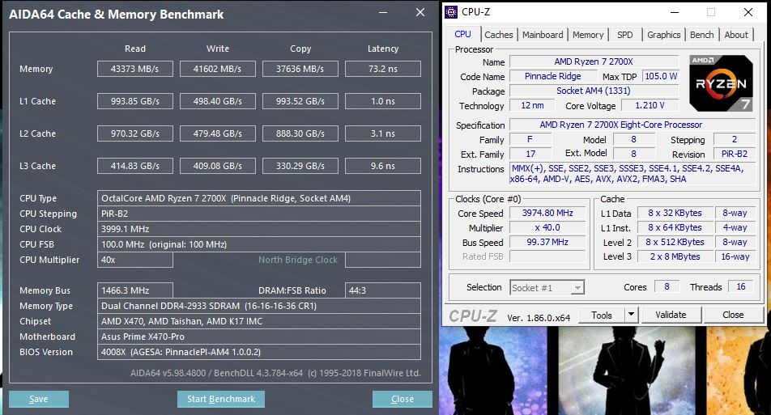
Task: Click the empty Rated FSB field in CPU-Z
Action: [547, 256]
